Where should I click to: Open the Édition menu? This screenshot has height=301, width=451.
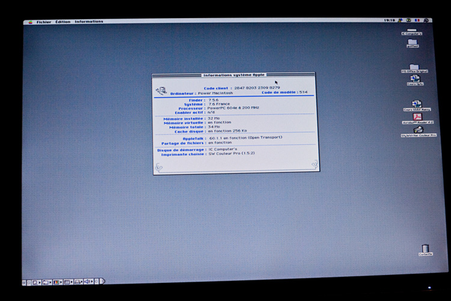[x=63, y=22]
